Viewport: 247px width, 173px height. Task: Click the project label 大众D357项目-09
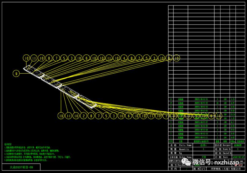21,167
